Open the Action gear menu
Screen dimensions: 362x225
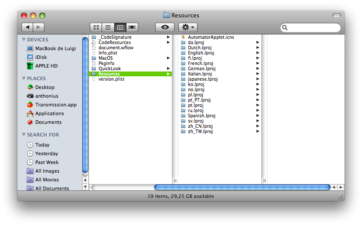pyautogui.click(x=188, y=27)
